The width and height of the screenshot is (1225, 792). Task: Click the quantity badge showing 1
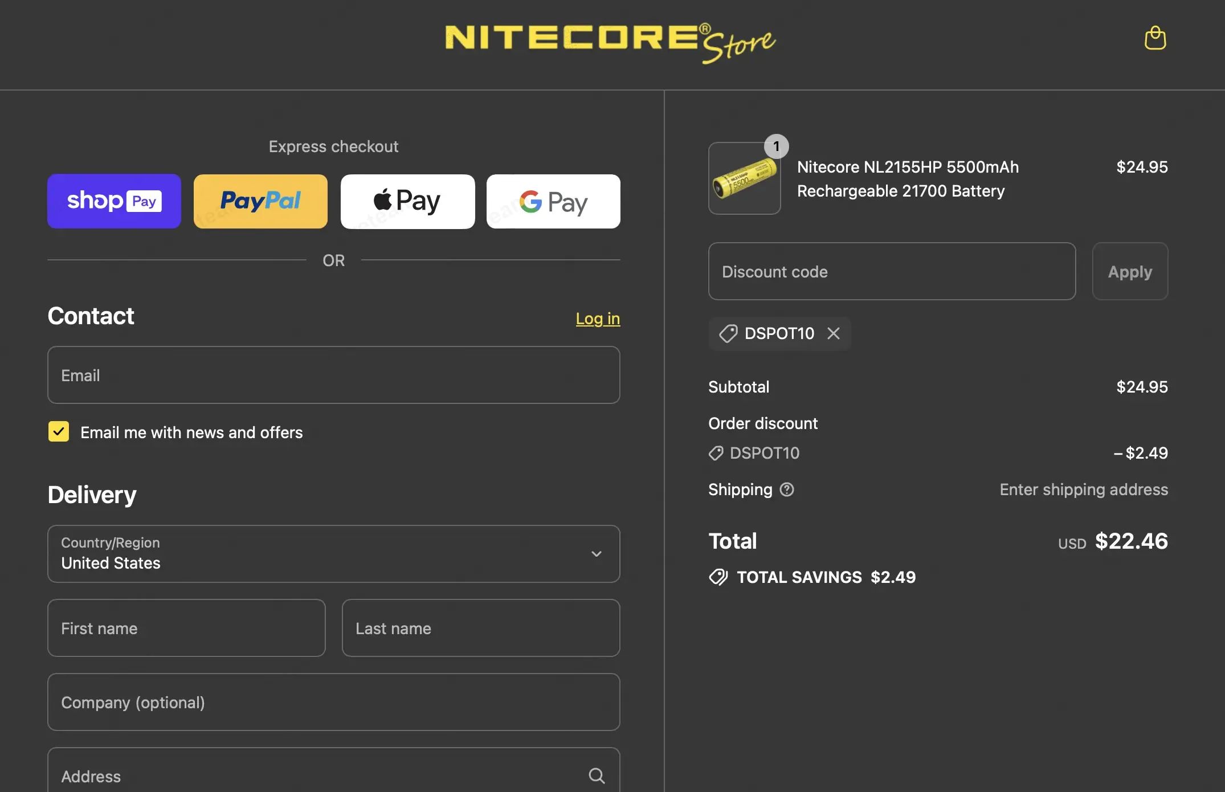(776, 146)
